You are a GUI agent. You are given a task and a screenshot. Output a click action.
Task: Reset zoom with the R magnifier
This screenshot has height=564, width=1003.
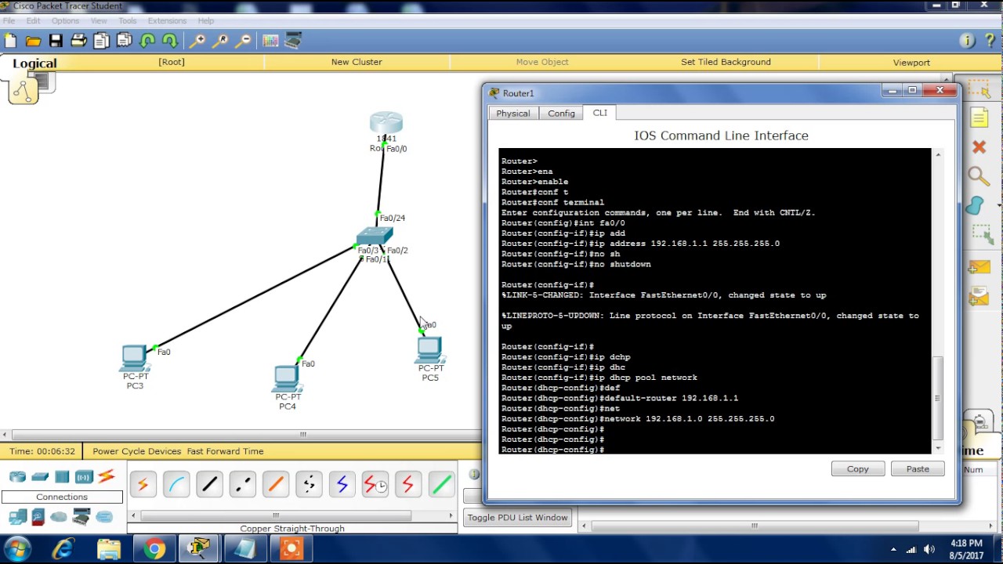tap(221, 41)
